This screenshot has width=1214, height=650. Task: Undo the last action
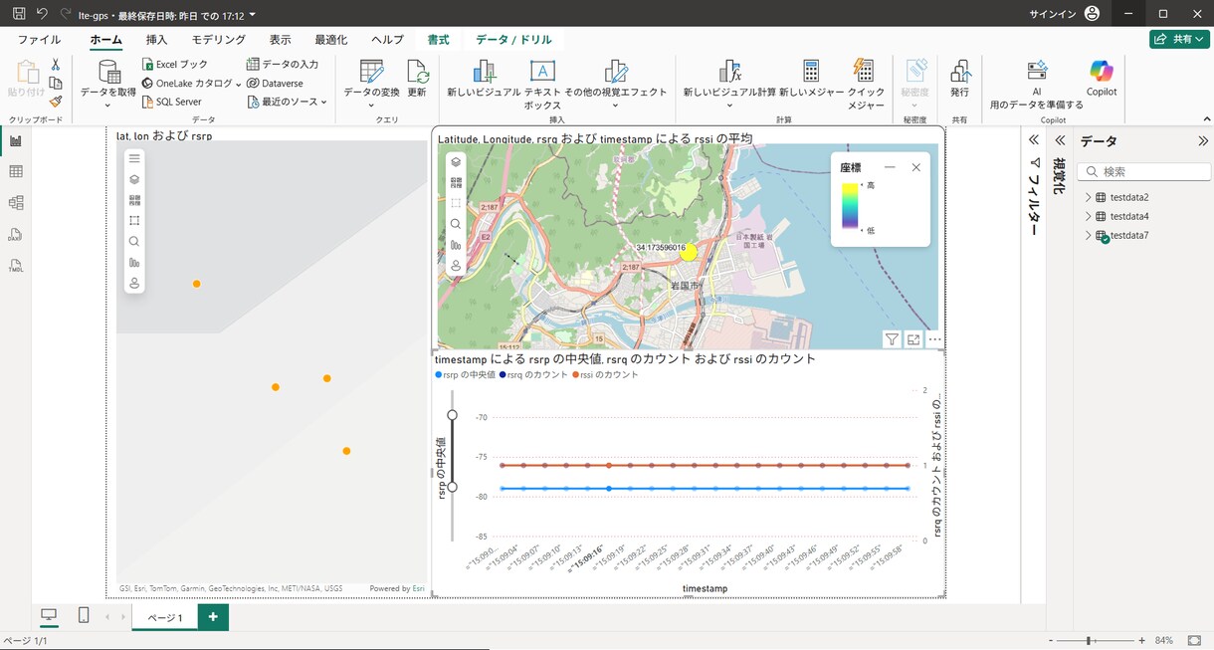click(x=42, y=14)
